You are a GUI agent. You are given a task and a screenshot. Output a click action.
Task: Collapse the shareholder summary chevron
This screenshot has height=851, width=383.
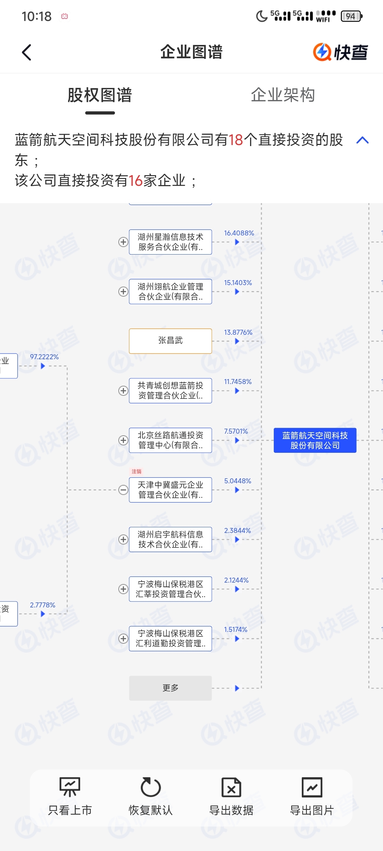tap(362, 140)
